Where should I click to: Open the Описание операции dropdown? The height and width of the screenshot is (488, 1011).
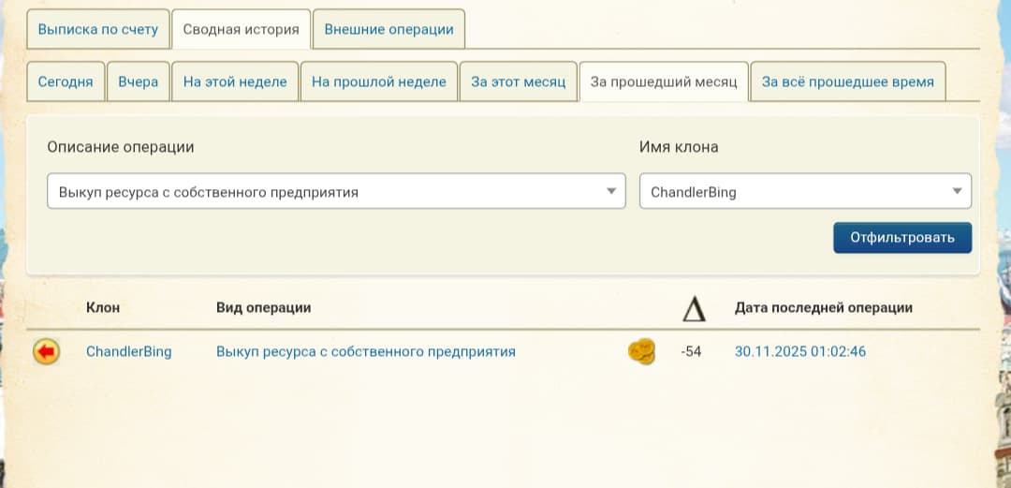point(336,192)
